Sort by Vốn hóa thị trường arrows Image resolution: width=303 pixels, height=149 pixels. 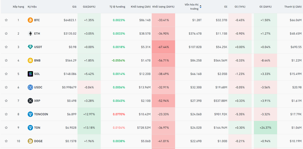coord(201,7)
